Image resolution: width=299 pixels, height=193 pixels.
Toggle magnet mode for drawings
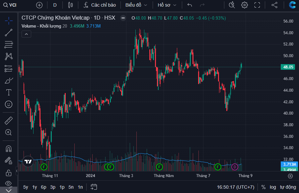pyautogui.click(x=9, y=148)
